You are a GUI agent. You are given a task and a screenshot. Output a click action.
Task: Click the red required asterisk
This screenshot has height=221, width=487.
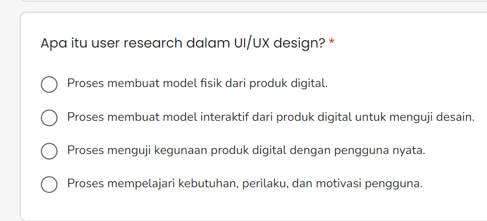click(332, 42)
